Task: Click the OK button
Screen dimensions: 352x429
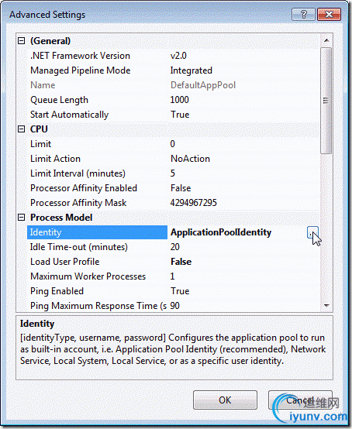Action: [x=225, y=400]
